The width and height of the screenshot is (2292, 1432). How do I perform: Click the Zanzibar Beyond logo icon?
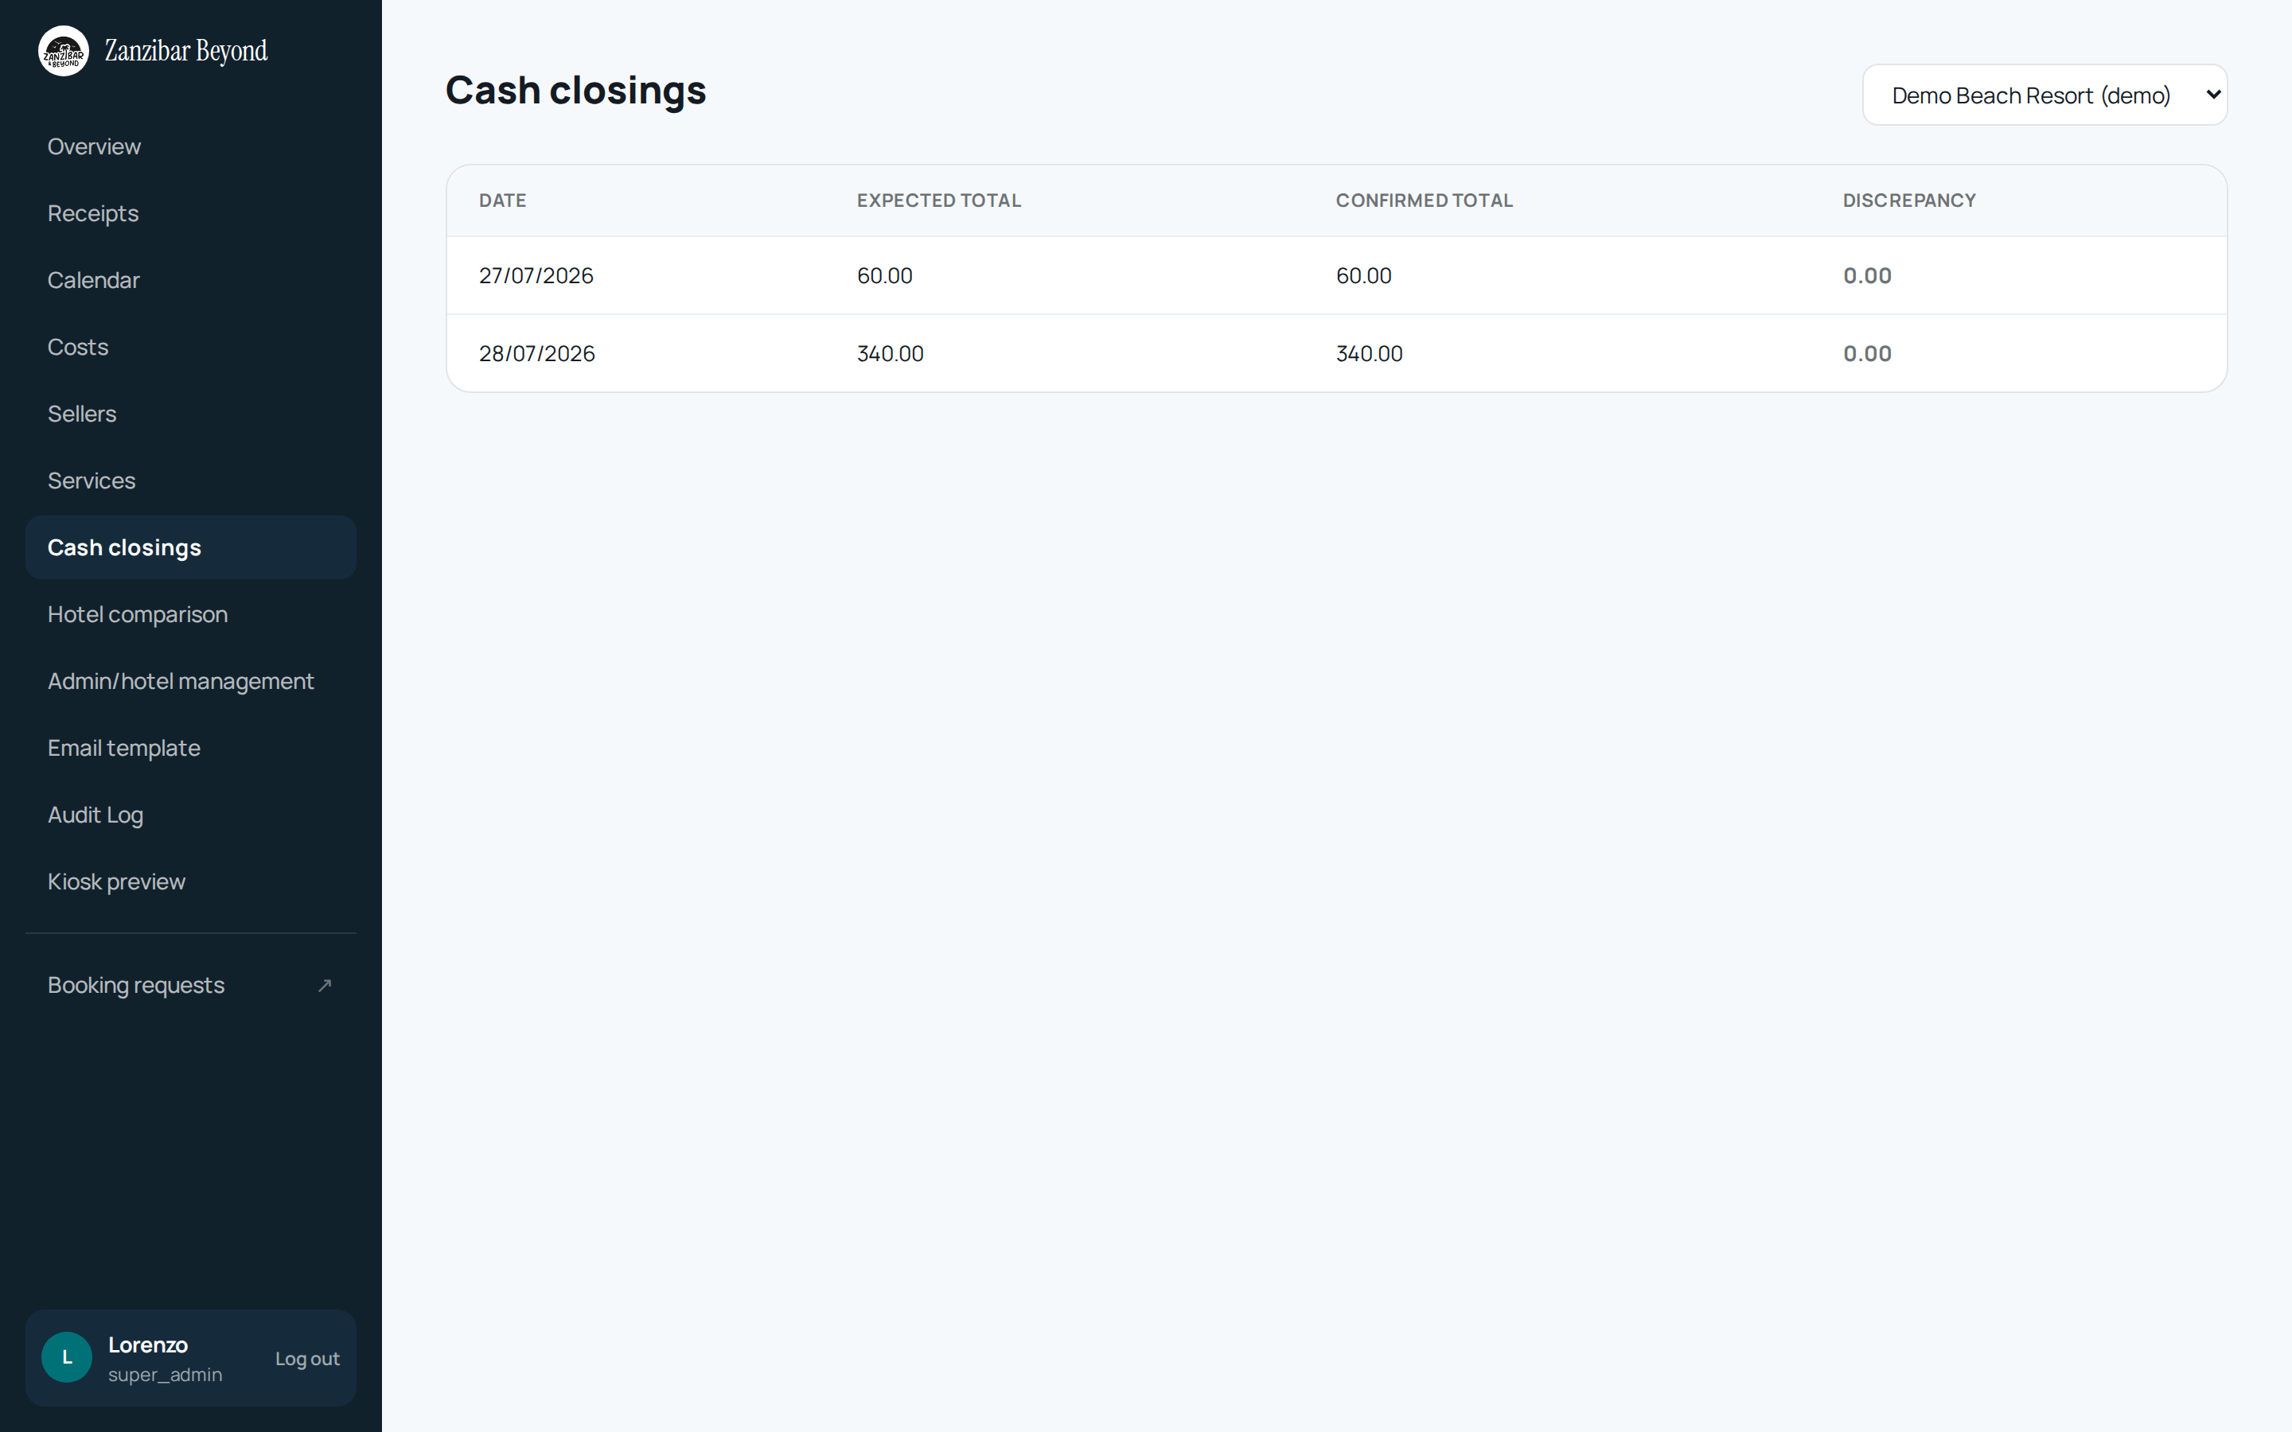pos(64,51)
